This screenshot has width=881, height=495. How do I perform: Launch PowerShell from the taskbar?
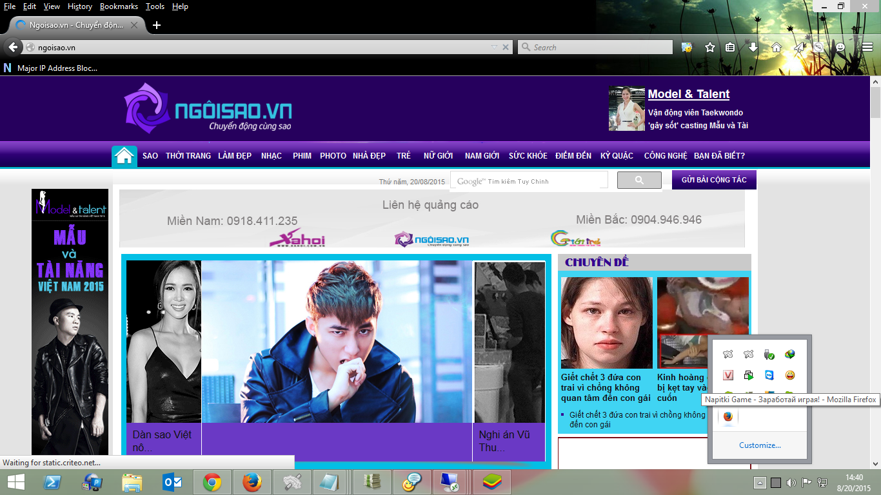click(x=52, y=482)
